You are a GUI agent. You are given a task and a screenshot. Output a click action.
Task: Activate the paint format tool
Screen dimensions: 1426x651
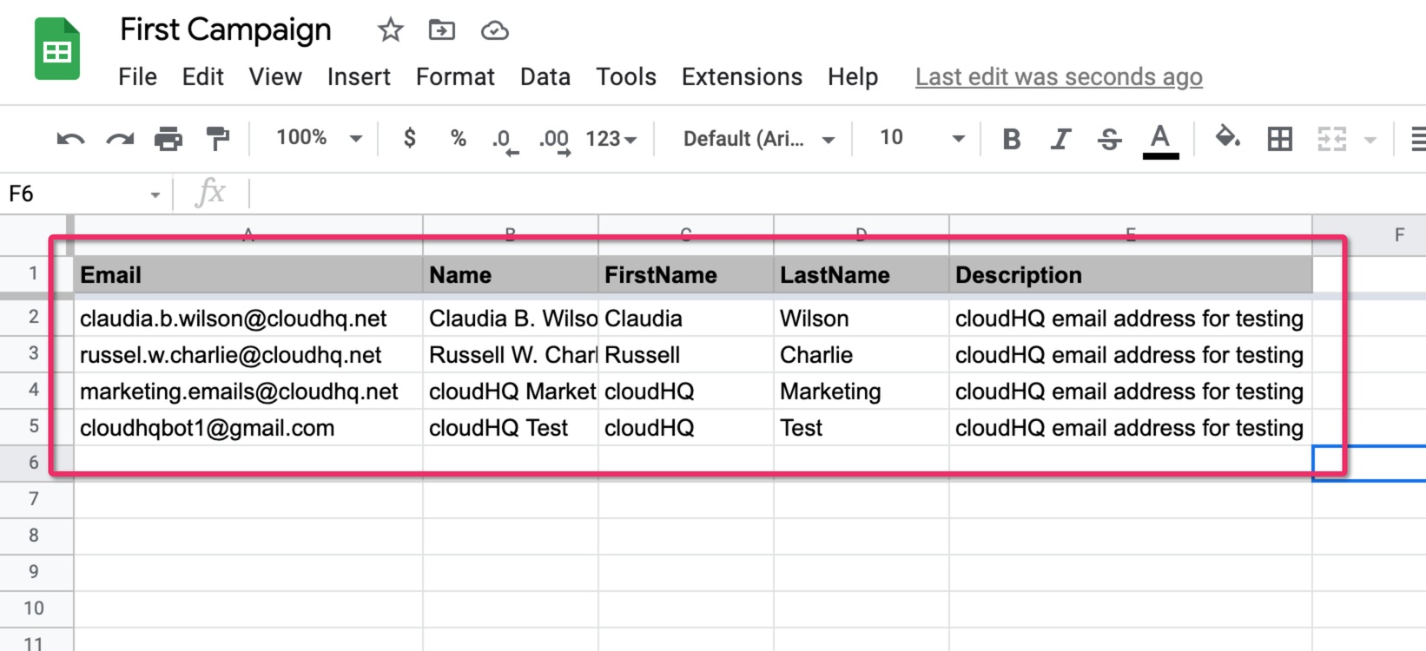coord(217,139)
